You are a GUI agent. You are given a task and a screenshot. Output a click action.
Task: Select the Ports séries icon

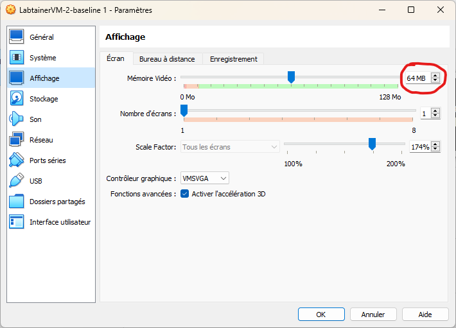coord(17,160)
